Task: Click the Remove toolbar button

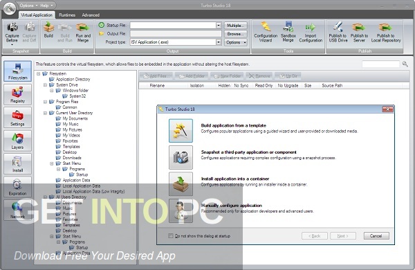Action: click(259, 76)
